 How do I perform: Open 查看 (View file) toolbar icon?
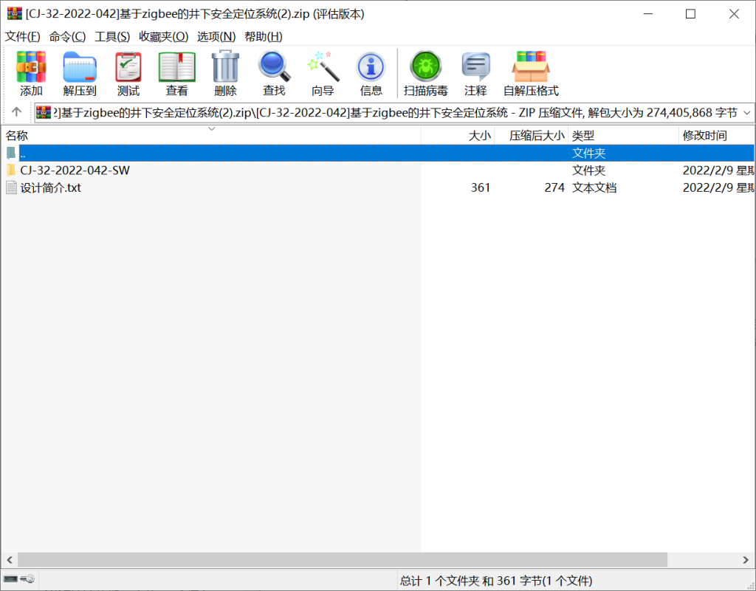point(176,70)
